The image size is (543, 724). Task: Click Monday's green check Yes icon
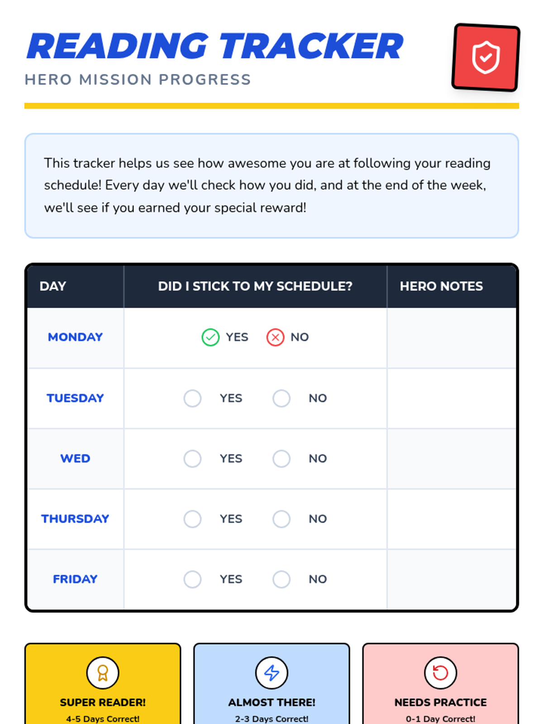point(210,337)
